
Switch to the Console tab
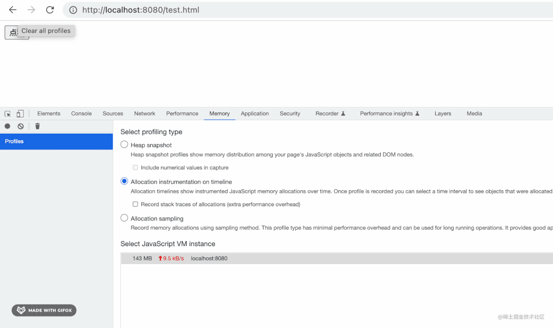click(x=81, y=114)
